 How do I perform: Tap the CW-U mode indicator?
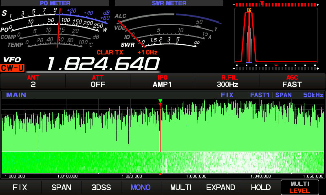pos(12,68)
